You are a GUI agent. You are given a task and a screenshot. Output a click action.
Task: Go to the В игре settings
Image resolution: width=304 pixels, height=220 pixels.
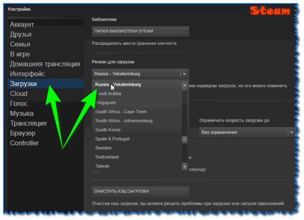(x=46, y=54)
